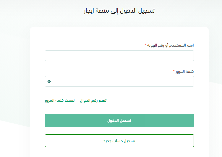Submit the login form with green button
Viewport: 222px width, 157px height.
[x=119, y=120]
